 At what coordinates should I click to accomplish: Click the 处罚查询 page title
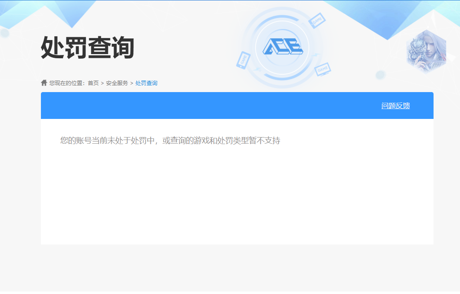point(88,47)
